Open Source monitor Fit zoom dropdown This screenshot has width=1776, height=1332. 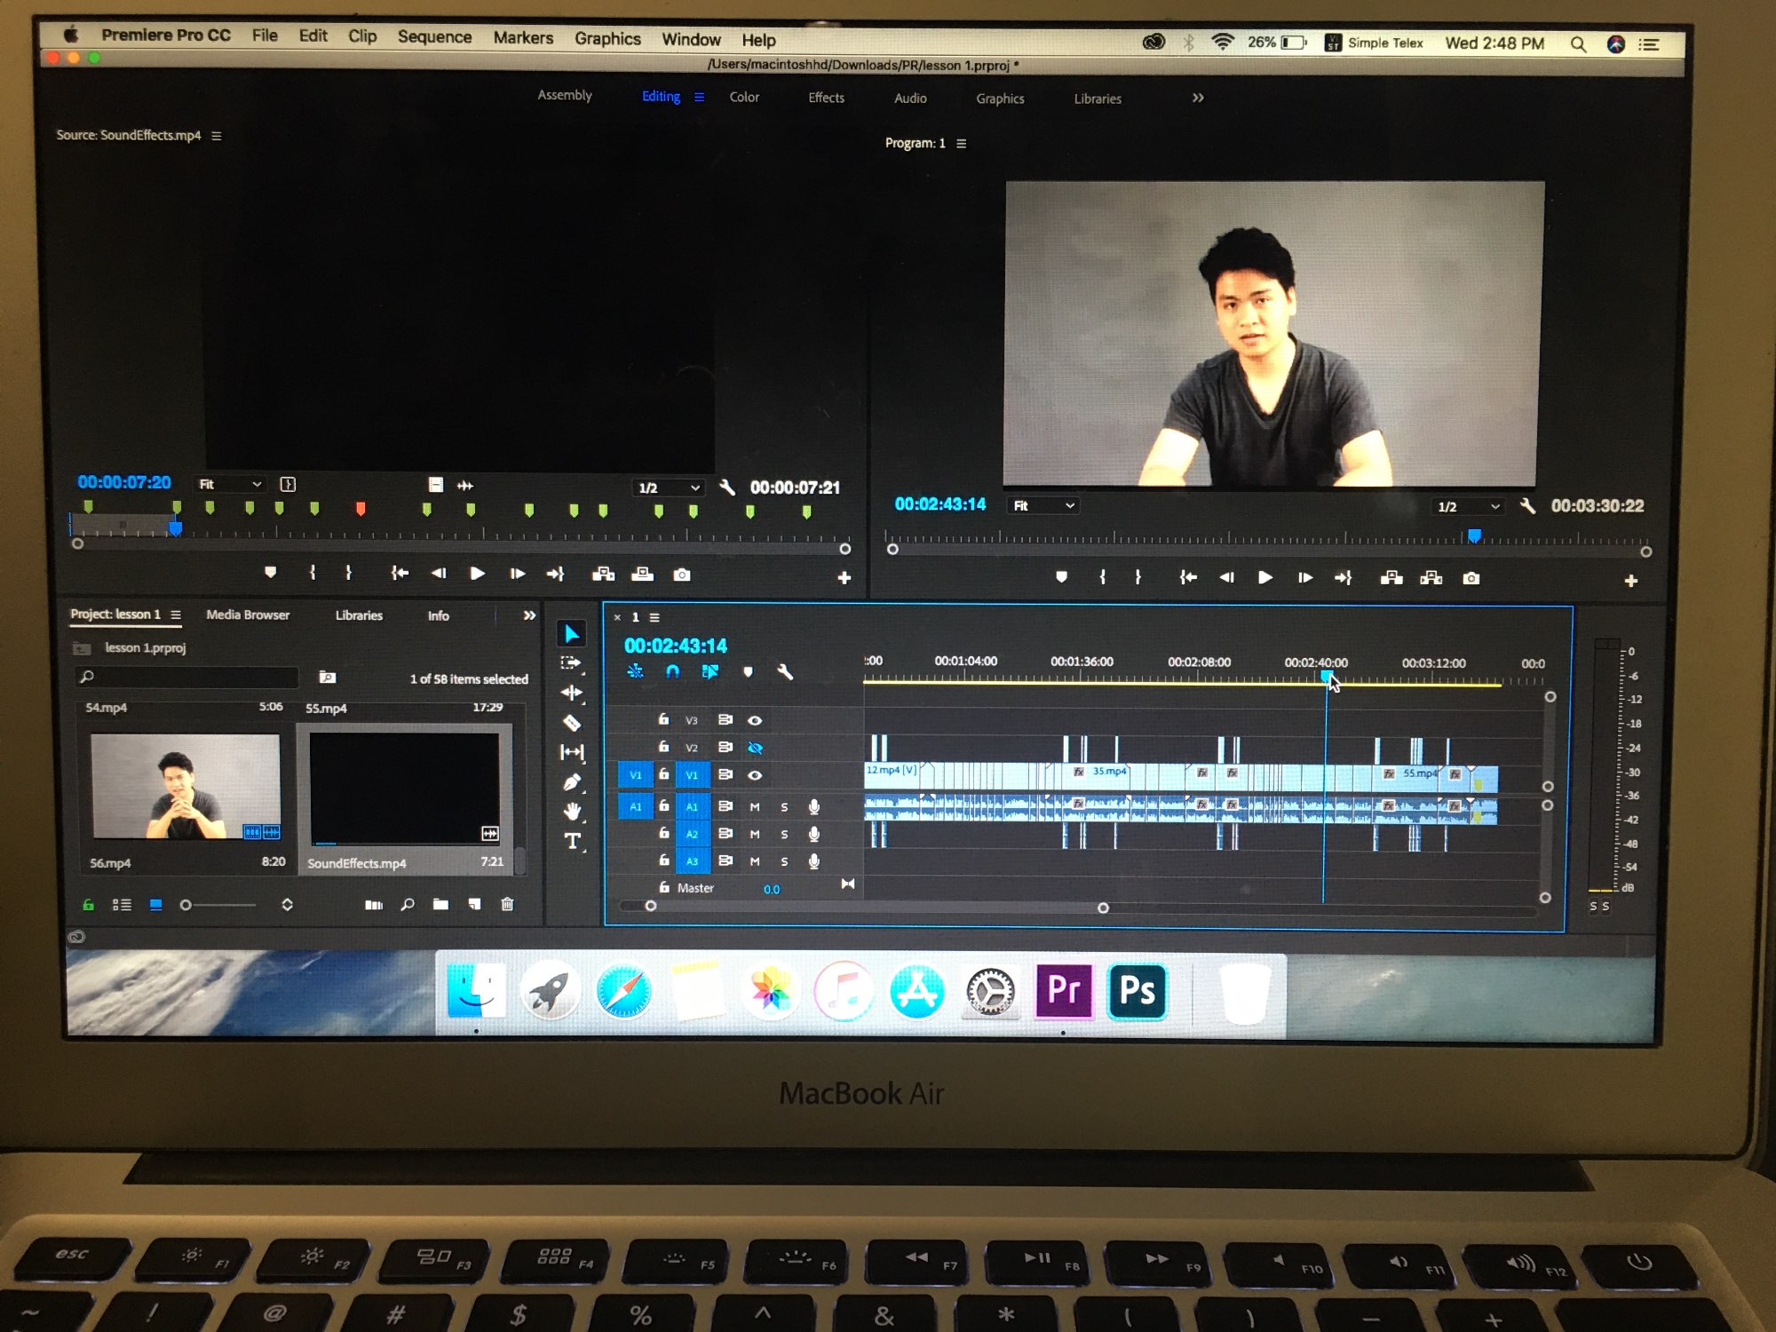point(230,484)
